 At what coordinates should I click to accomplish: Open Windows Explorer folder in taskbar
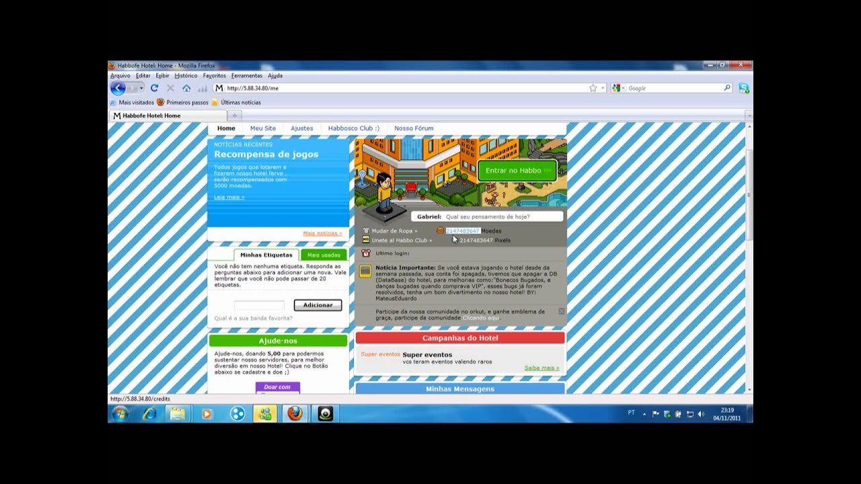click(x=178, y=414)
